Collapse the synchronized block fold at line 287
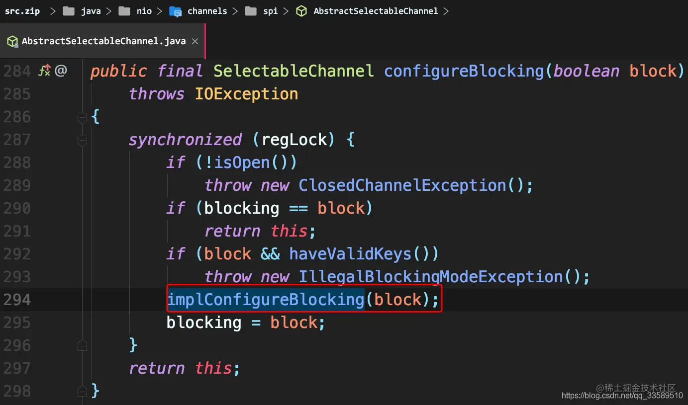 [x=83, y=140]
